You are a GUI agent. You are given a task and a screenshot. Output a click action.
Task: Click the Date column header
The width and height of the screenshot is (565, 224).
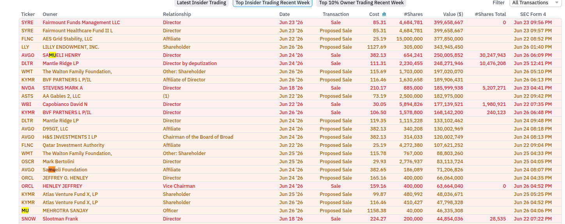[x=285, y=14]
